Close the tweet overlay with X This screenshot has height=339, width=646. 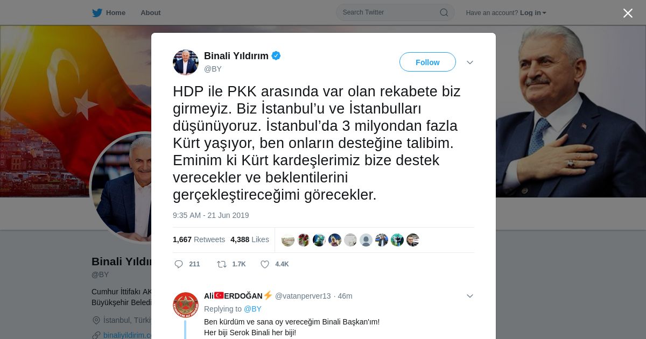628,13
